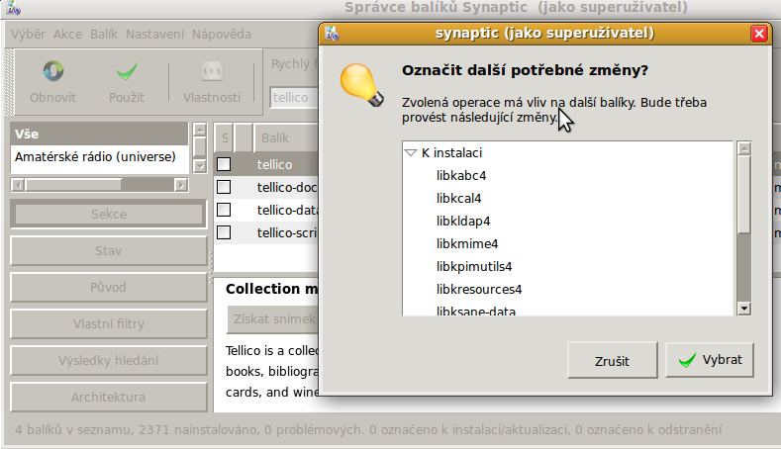Select the tellico package row
Screen dimensions: 781x449
pos(266,164)
